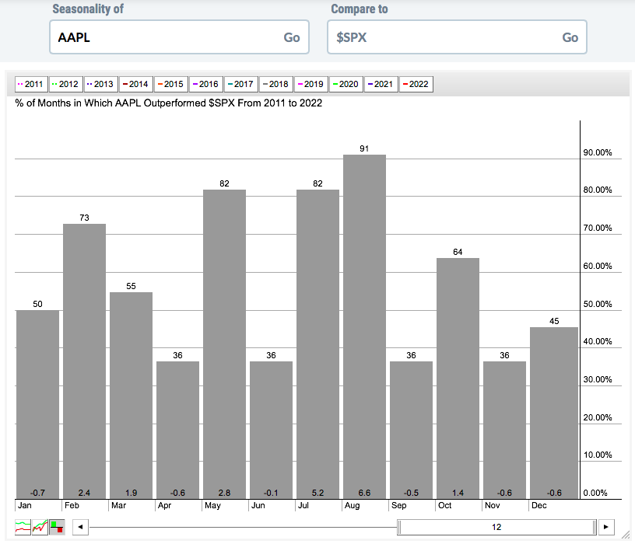Click the left arrow of the year slider
The image size is (635, 544).
81,527
